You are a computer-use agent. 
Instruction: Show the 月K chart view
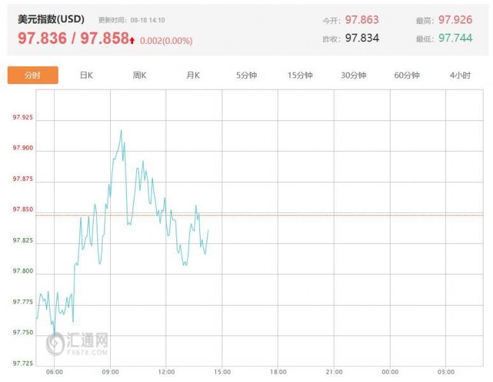point(193,75)
